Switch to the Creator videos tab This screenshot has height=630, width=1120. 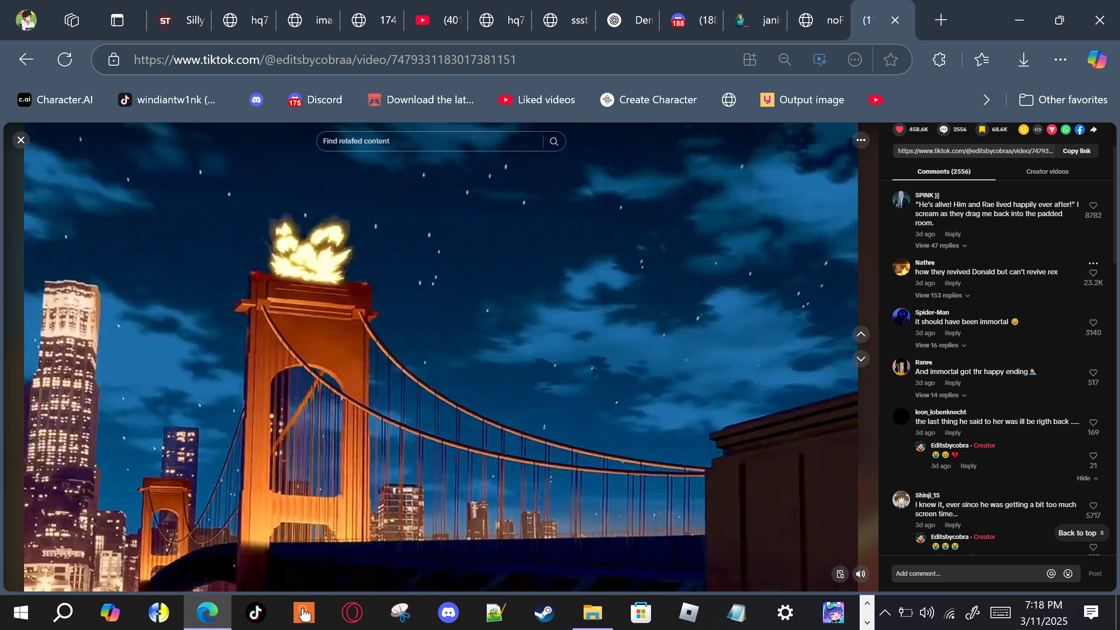tap(1047, 171)
